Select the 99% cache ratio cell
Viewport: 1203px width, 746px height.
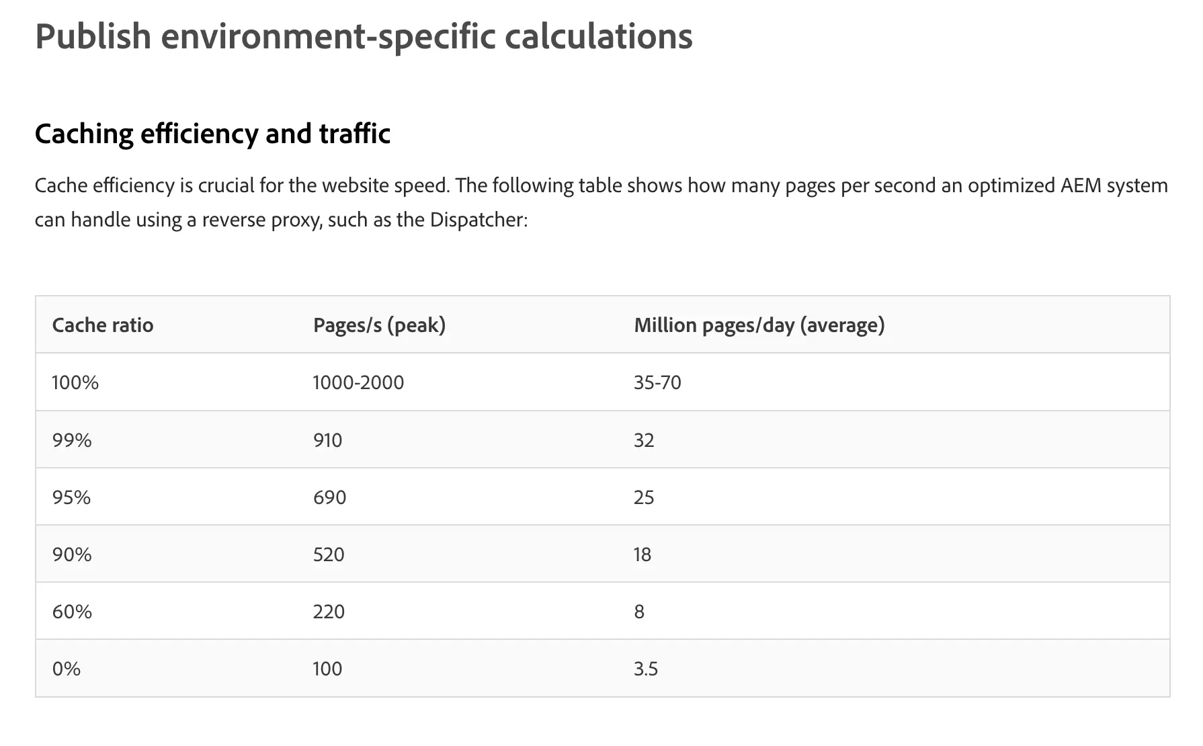pos(72,440)
